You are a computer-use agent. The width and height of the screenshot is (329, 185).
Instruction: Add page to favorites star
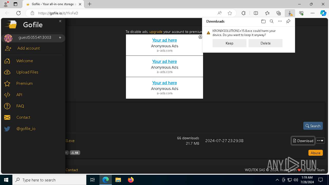click(230, 13)
